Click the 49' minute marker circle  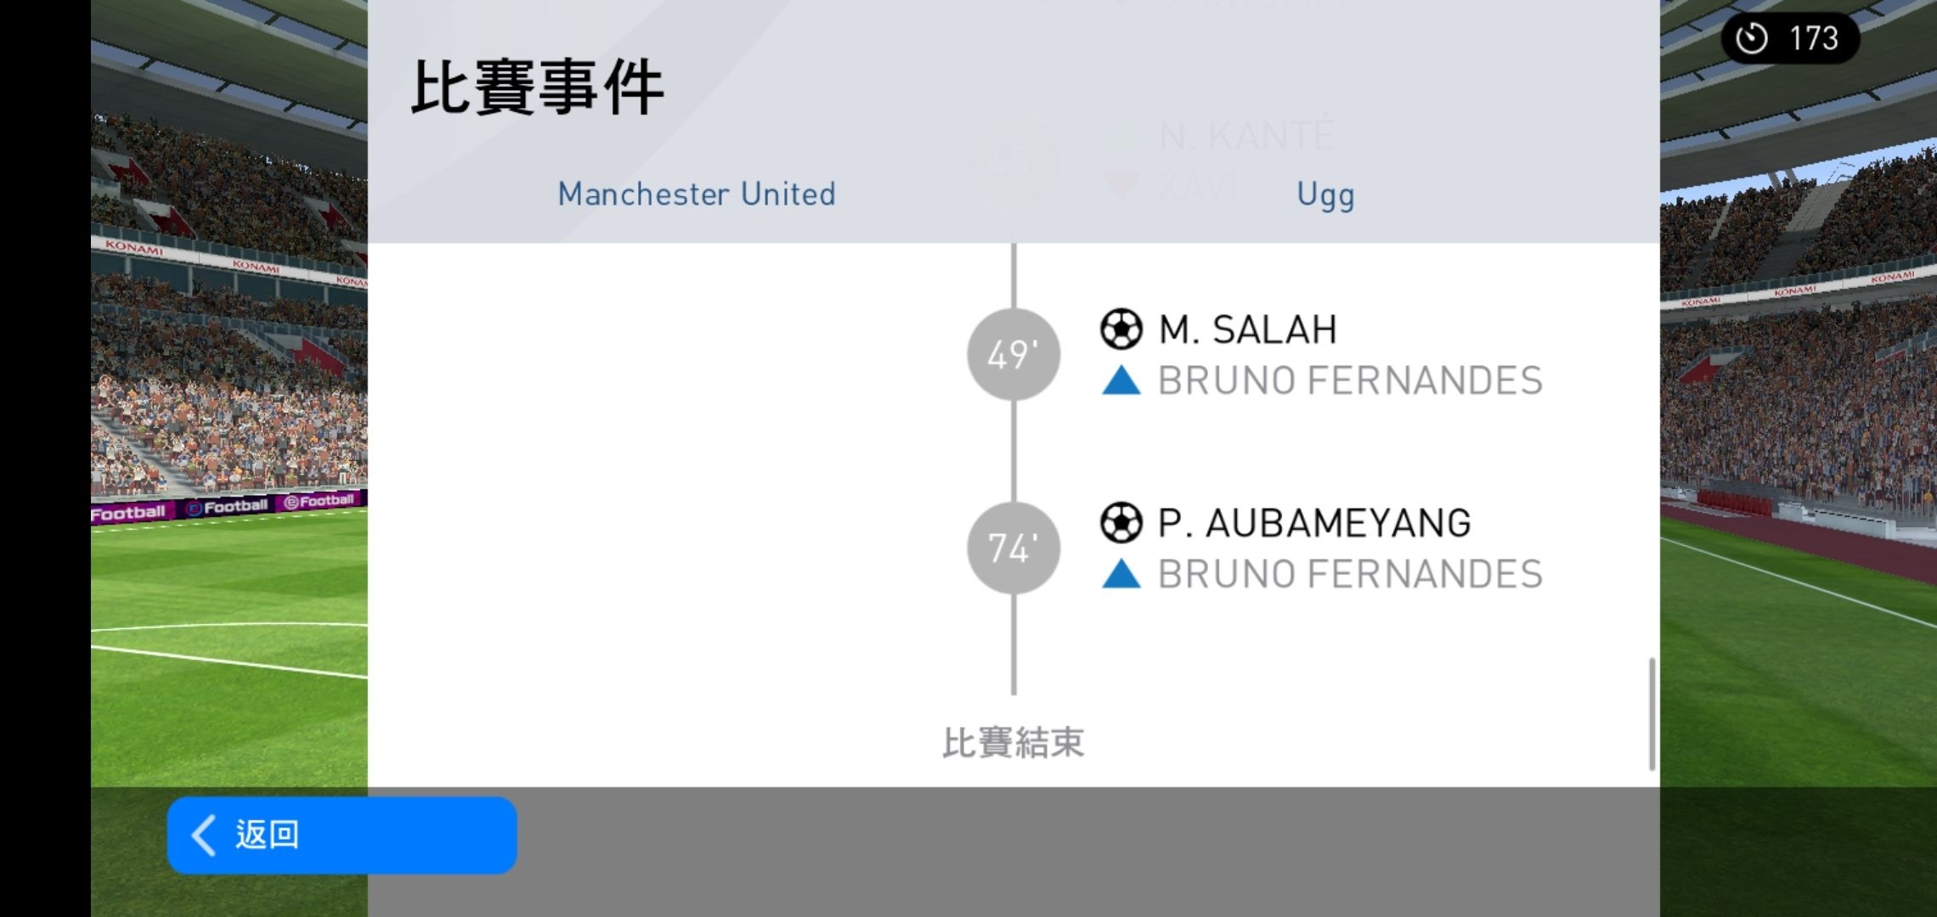pos(1014,354)
